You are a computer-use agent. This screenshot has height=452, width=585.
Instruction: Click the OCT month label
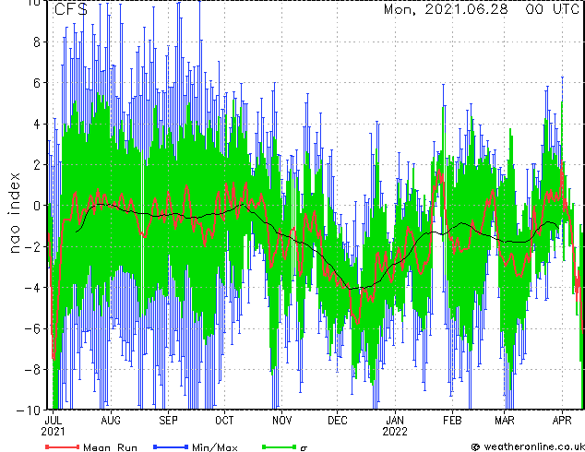[x=224, y=421]
